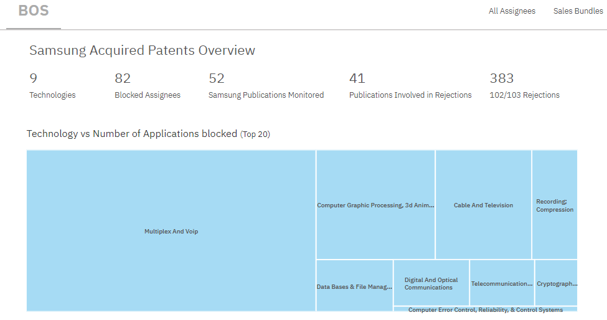Select Cable And Television treemap tile
This screenshot has height=320, width=607.
pos(483,205)
